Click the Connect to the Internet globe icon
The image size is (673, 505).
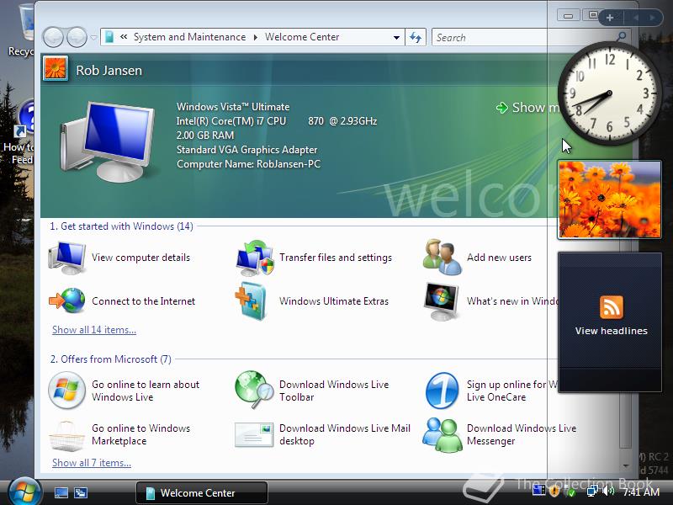click(x=67, y=300)
